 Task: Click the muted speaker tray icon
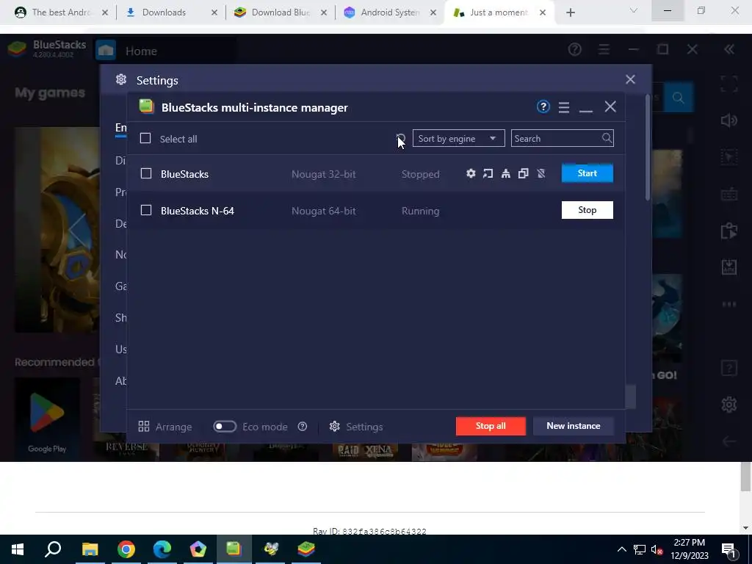click(657, 549)
